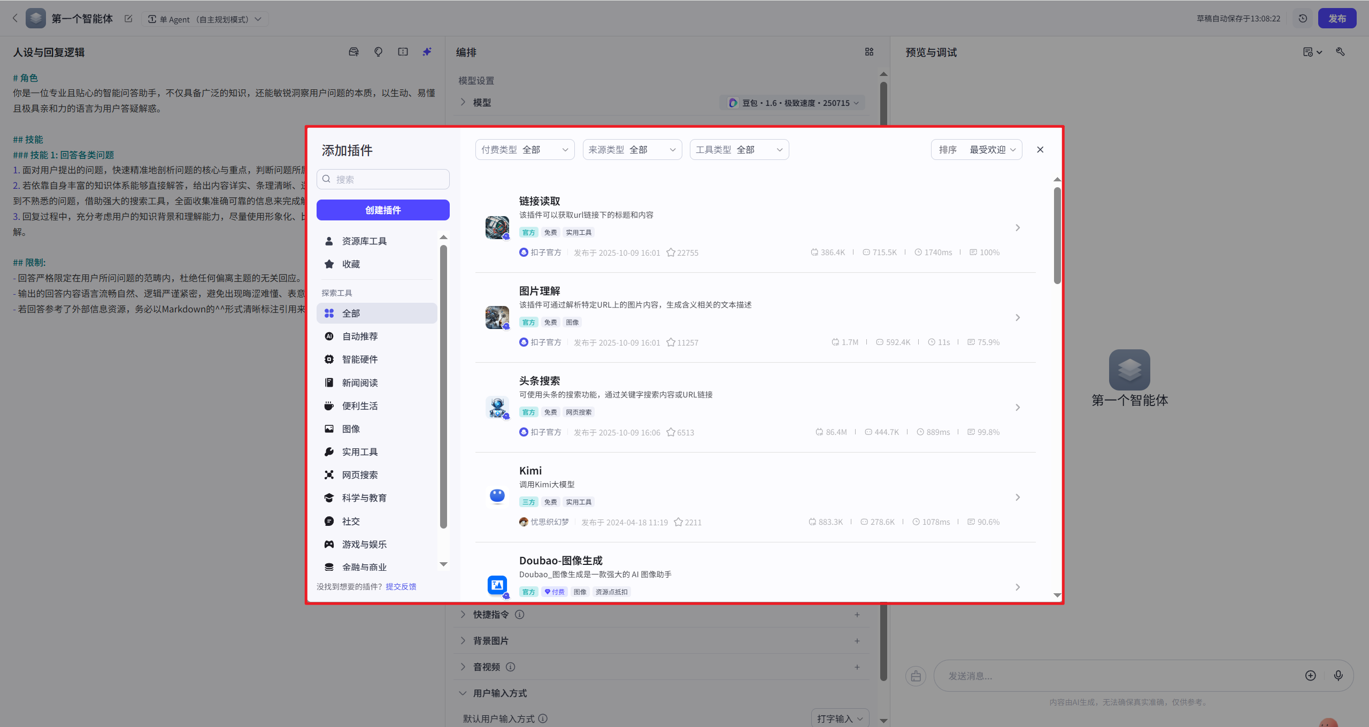Click the pencil icon to rename 第一个智能体
Screen dimensions: 1369x727
coord(128,18)
